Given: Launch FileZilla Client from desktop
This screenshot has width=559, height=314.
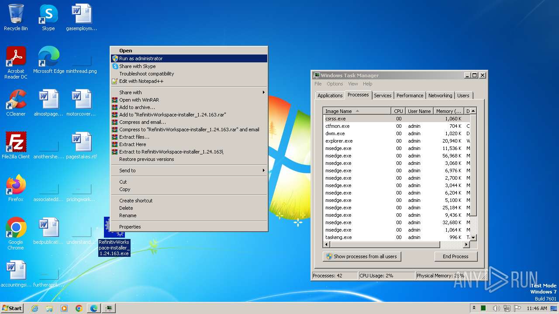Looking at the screenshot, I should pos(16,146).
